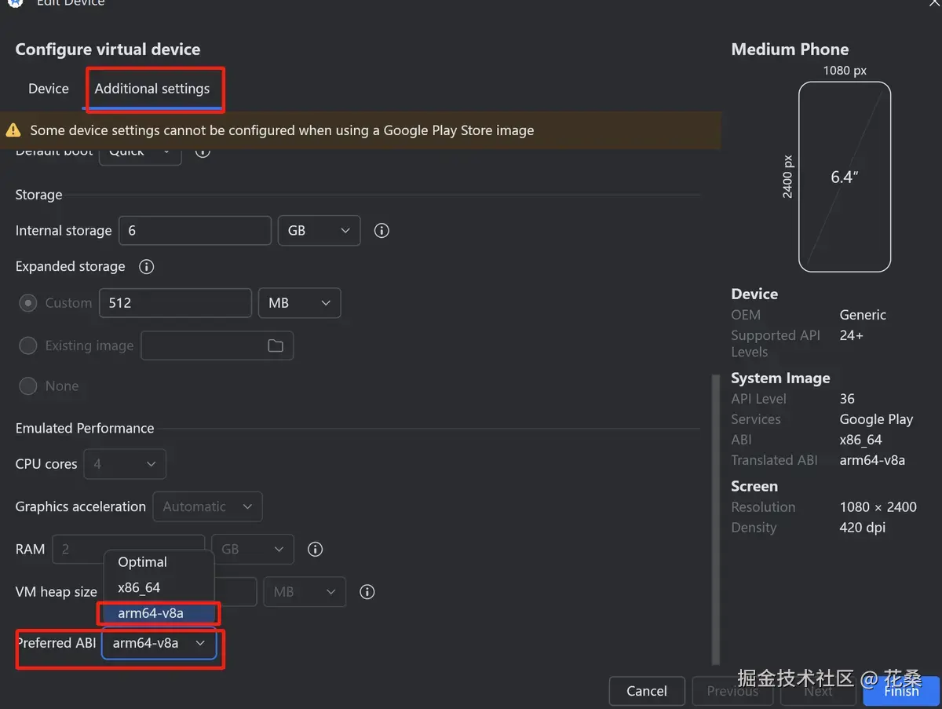Select the None storage radio button

pos(28,386)
